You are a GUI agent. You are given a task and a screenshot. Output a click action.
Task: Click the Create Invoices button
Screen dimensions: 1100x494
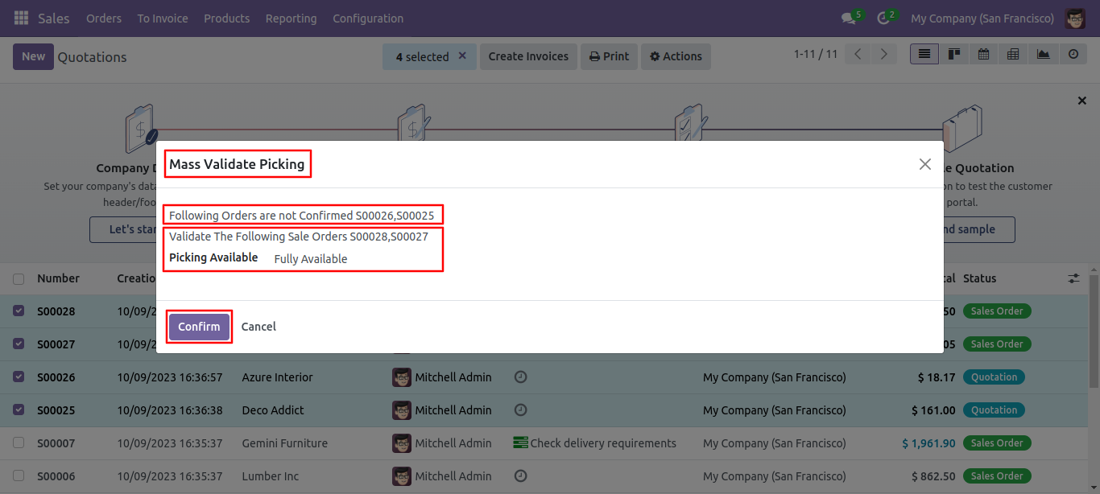coord(528,56)
